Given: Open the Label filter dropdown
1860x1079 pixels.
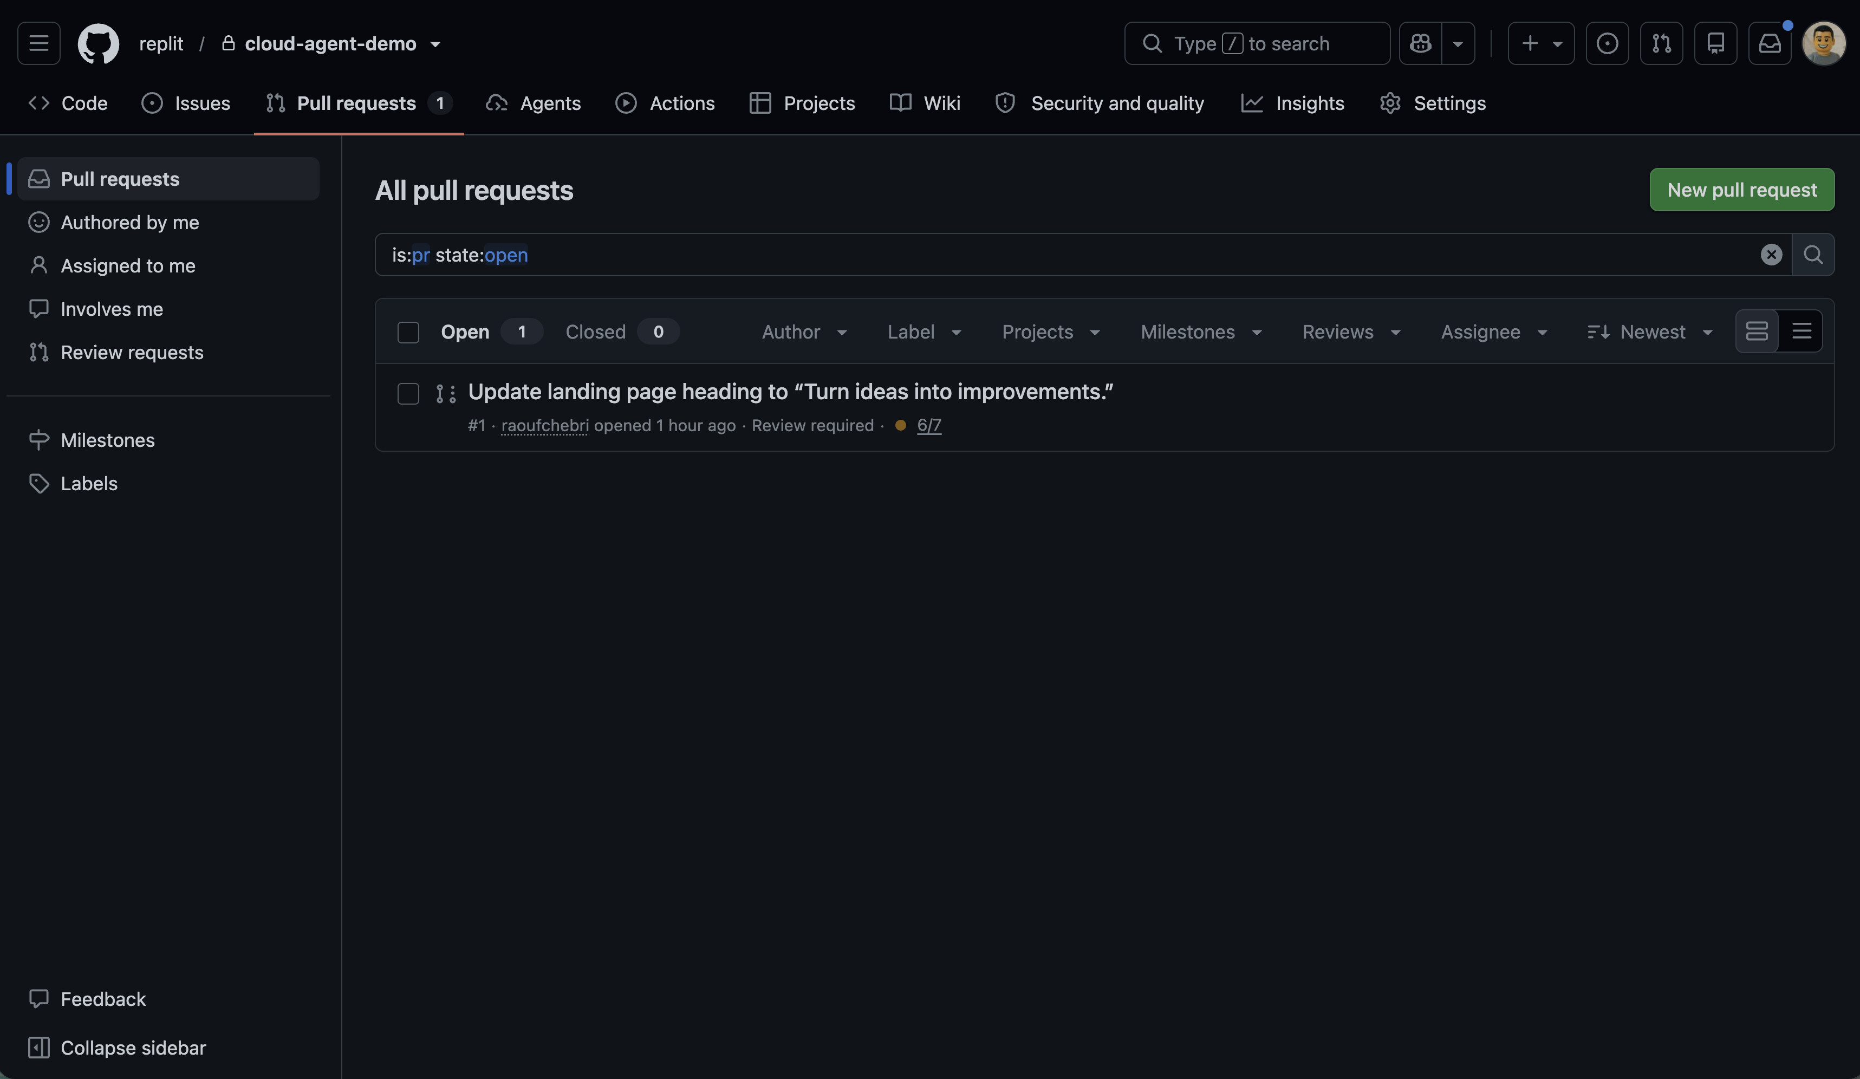Looking at the screenshot, I should (x=924, y=332).
